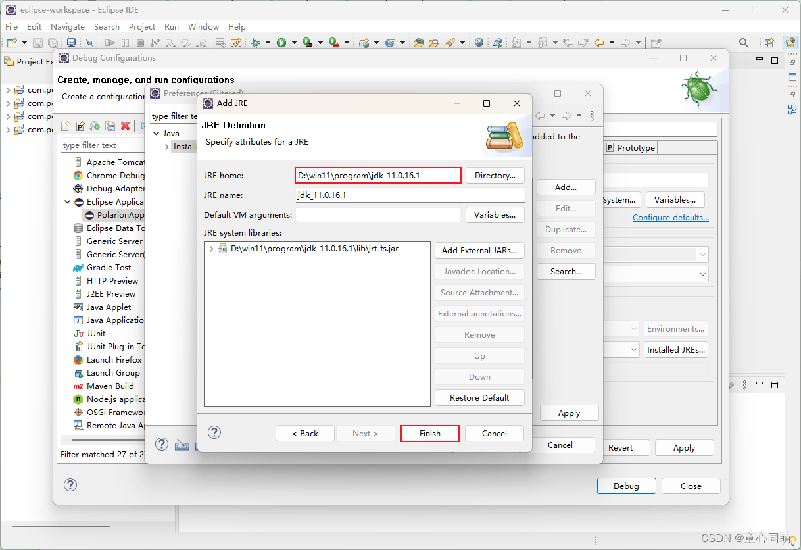Open the Navigate menu

tap(68, 26)
